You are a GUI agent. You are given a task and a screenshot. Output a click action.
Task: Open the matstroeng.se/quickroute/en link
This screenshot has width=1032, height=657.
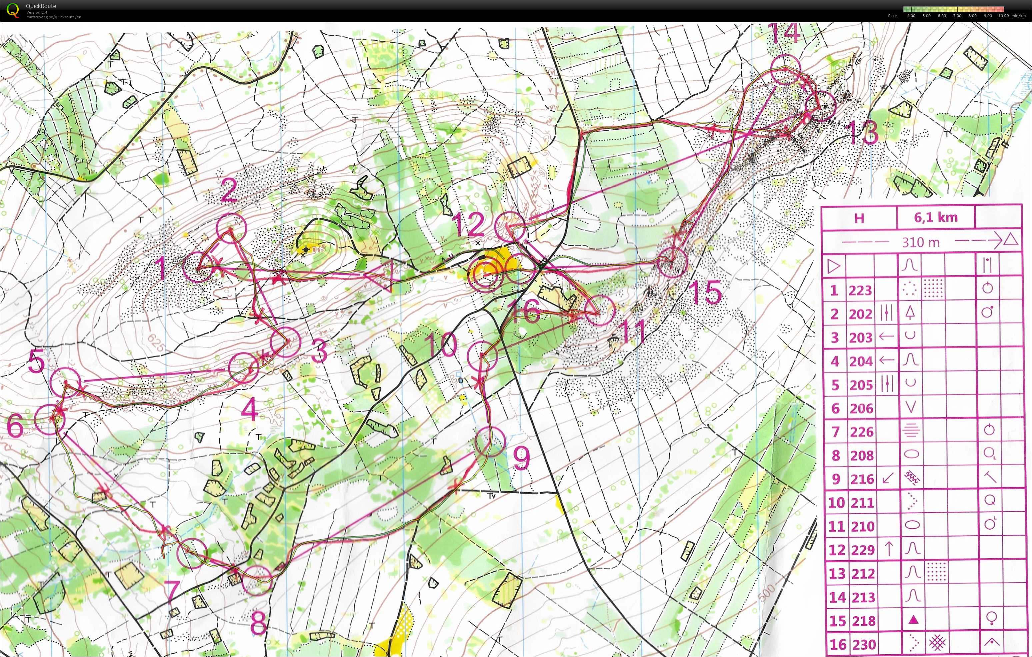pos(54,17)
